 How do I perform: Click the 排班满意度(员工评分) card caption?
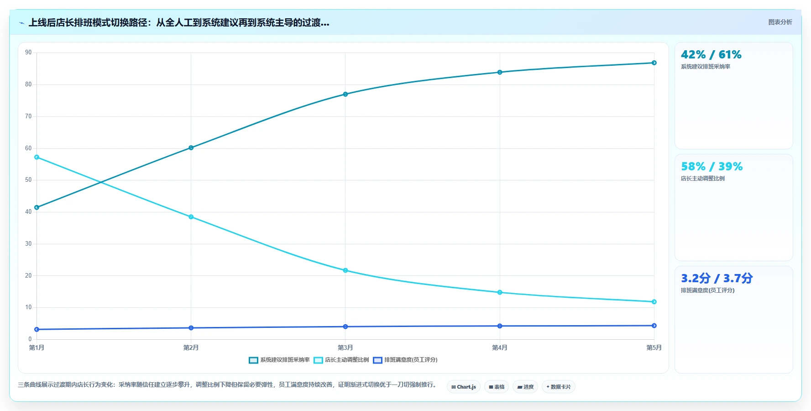[708, 290]
